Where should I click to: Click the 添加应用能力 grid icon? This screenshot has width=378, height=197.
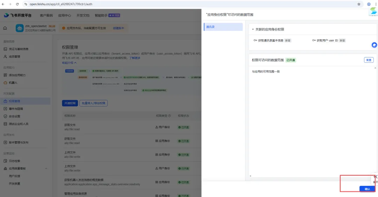5,75
